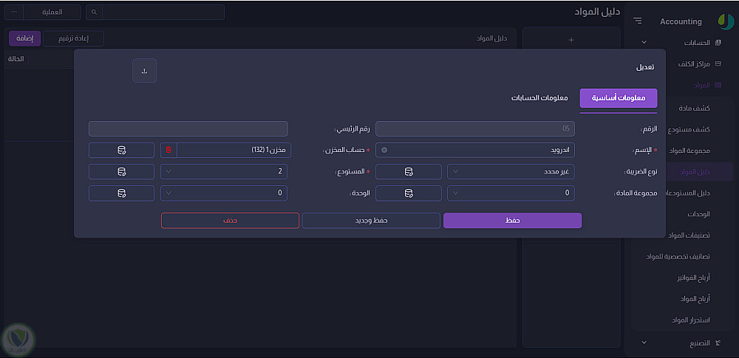Open the نوع الضريبة dropdown showing غير محدد
The height and width of the screenshot is (358, 739).
[511, 171]
